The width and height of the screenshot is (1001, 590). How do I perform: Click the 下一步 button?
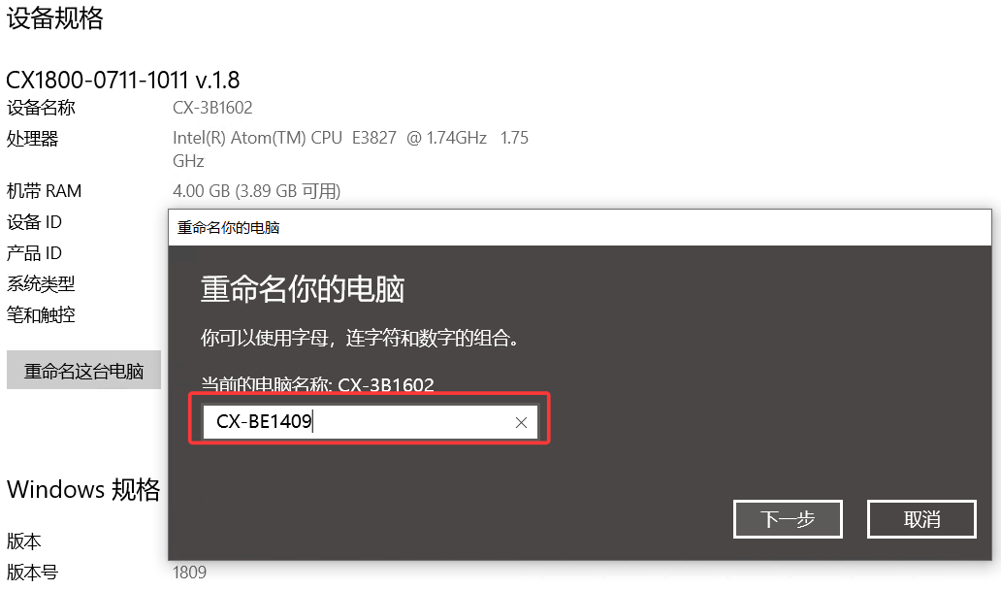pyautogui.click(x=788, y=519)
